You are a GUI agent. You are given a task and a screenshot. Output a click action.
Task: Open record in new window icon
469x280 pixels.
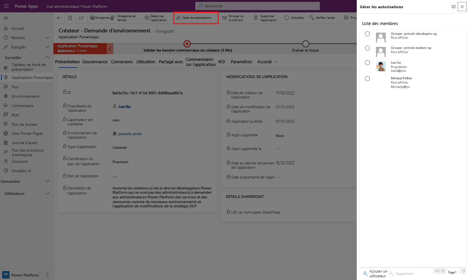click(81, 18)
